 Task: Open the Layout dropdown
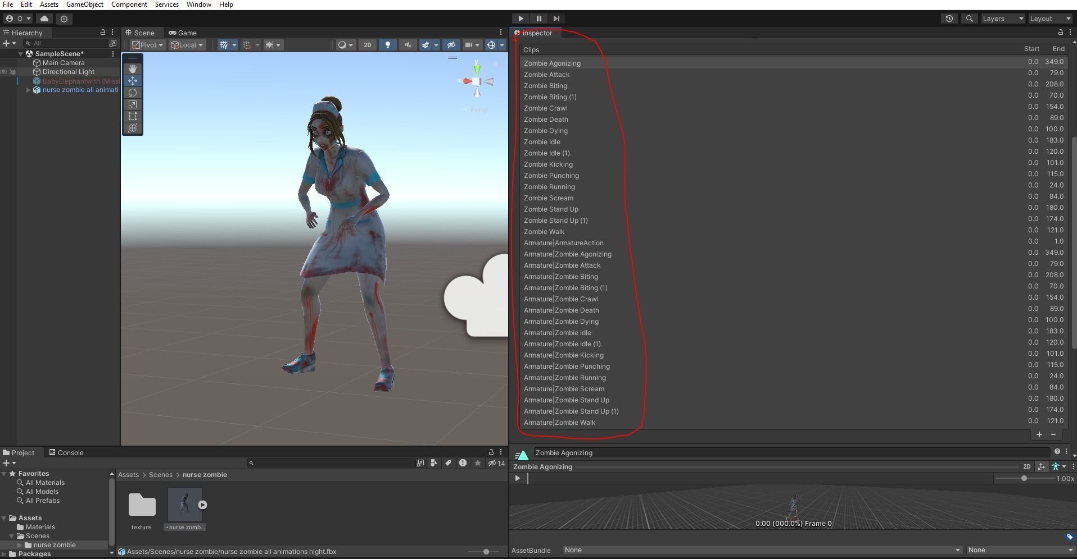click(1050, 19)
